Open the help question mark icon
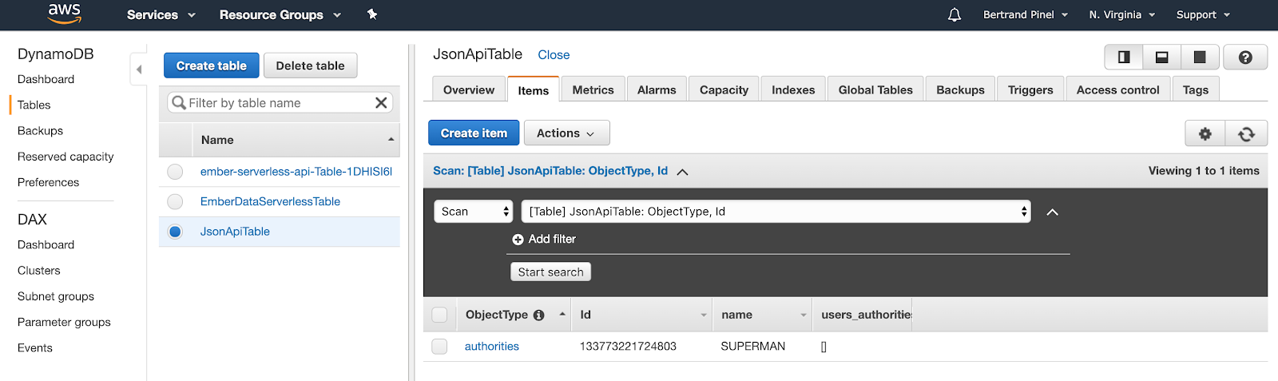Image resolution: width=1278 pixels, height=381 pixels. [x=1245, y=57]
